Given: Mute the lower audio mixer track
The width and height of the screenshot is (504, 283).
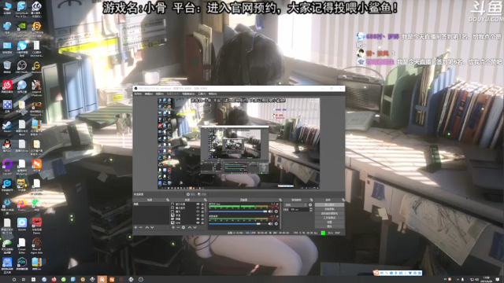Looking at the screenshot, I should pos(270,224).
